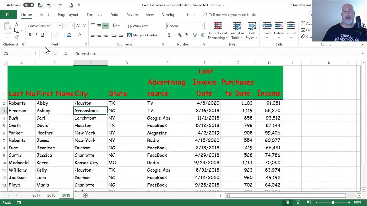The height and width of the screenshot is (206, 367).
Task: Apply bold formatting to selected cell
Action: 30,35
